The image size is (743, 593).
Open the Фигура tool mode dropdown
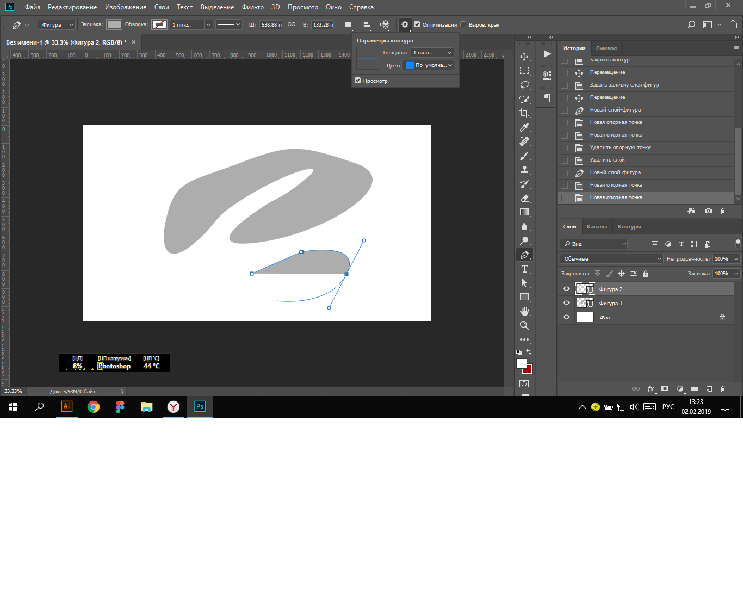pyautogui.click(x=57, y=24)
